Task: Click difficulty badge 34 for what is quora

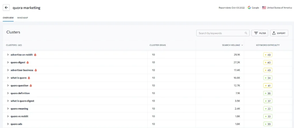Action: (268, 78)
